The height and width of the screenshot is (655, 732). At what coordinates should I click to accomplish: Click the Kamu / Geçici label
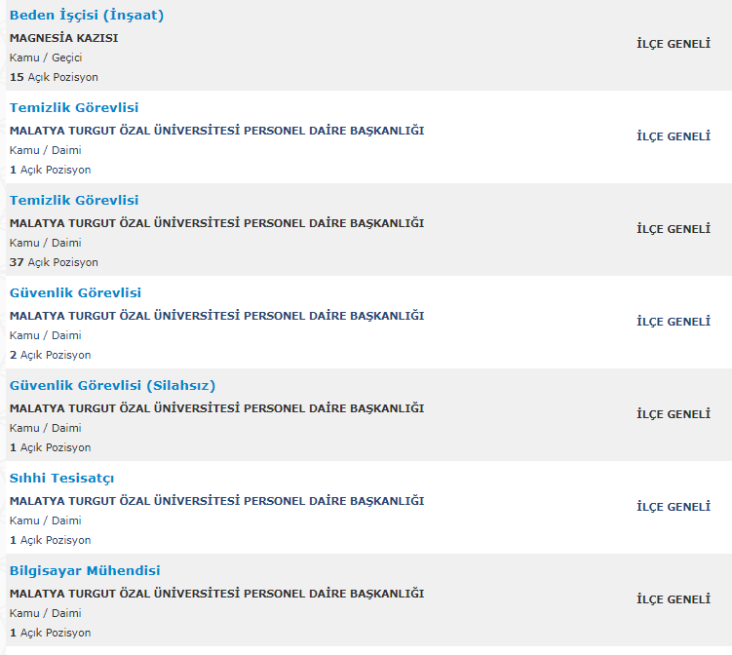46,58
